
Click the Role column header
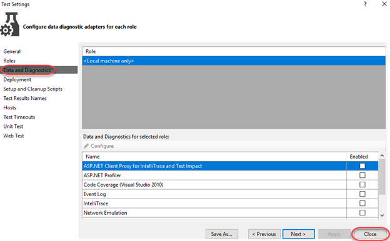[x=234, y=51]
